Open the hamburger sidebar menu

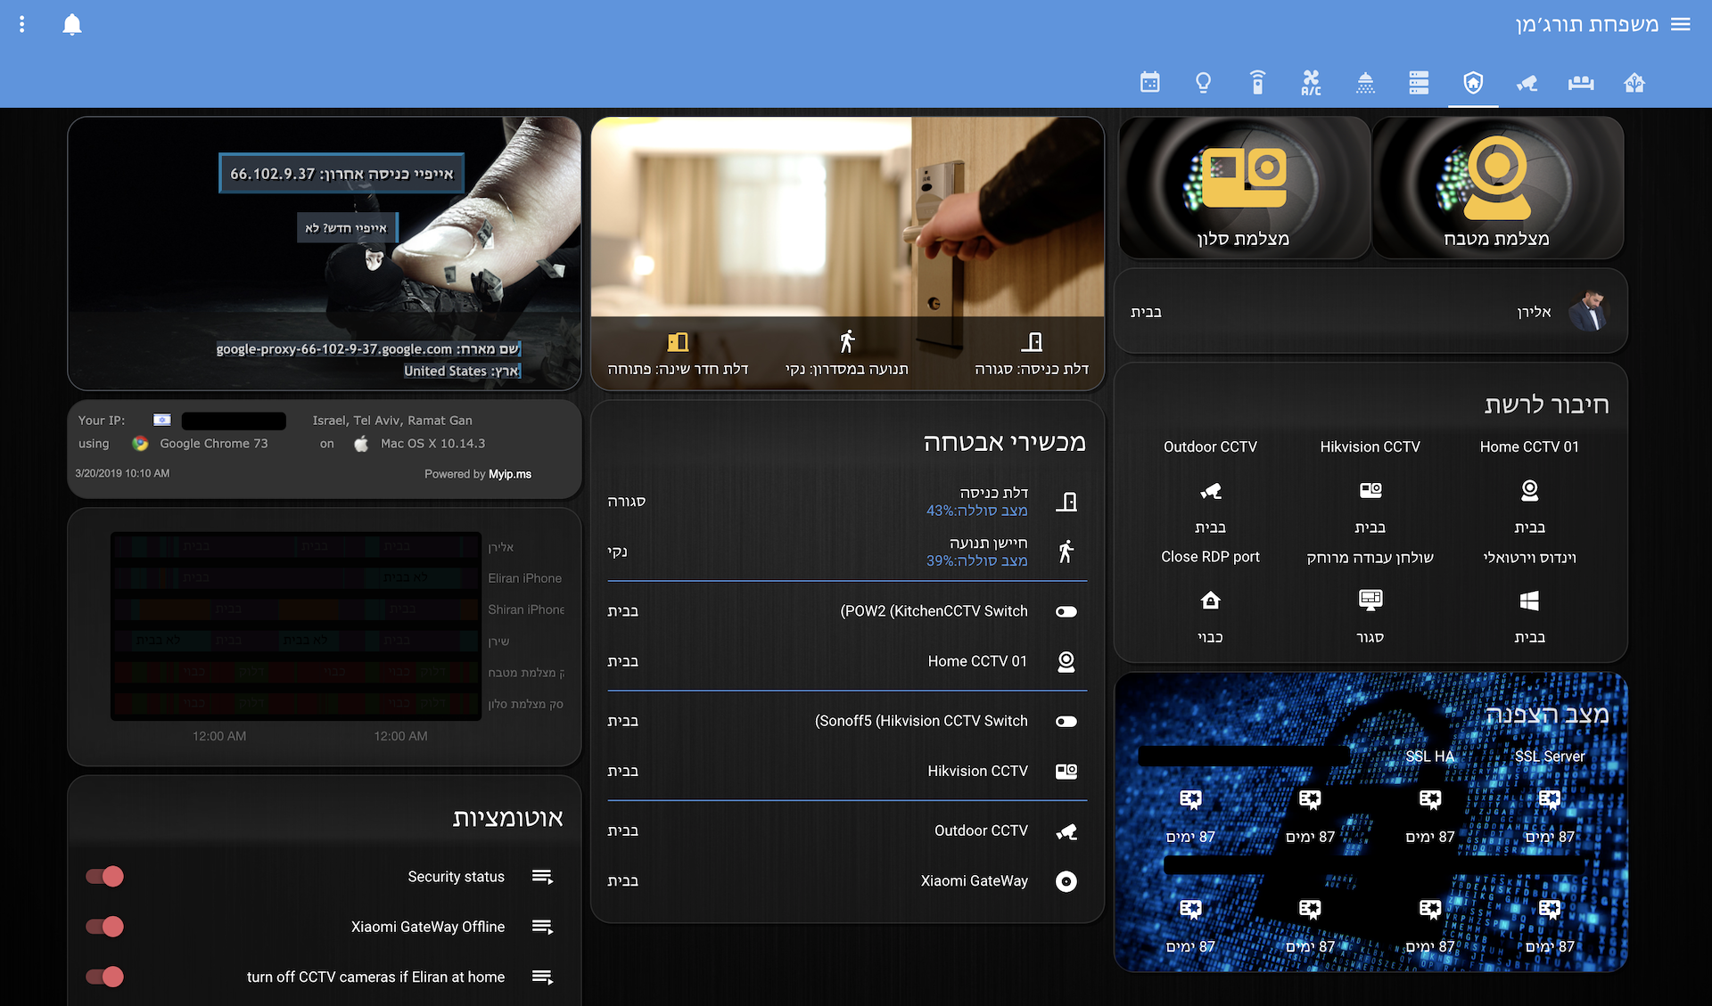[x=1681, y=25]
